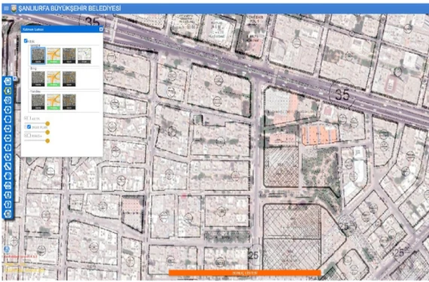The image size is (429, 282).
Task: Select the white Google street map thumbnail
Action: tap(84, 56)
